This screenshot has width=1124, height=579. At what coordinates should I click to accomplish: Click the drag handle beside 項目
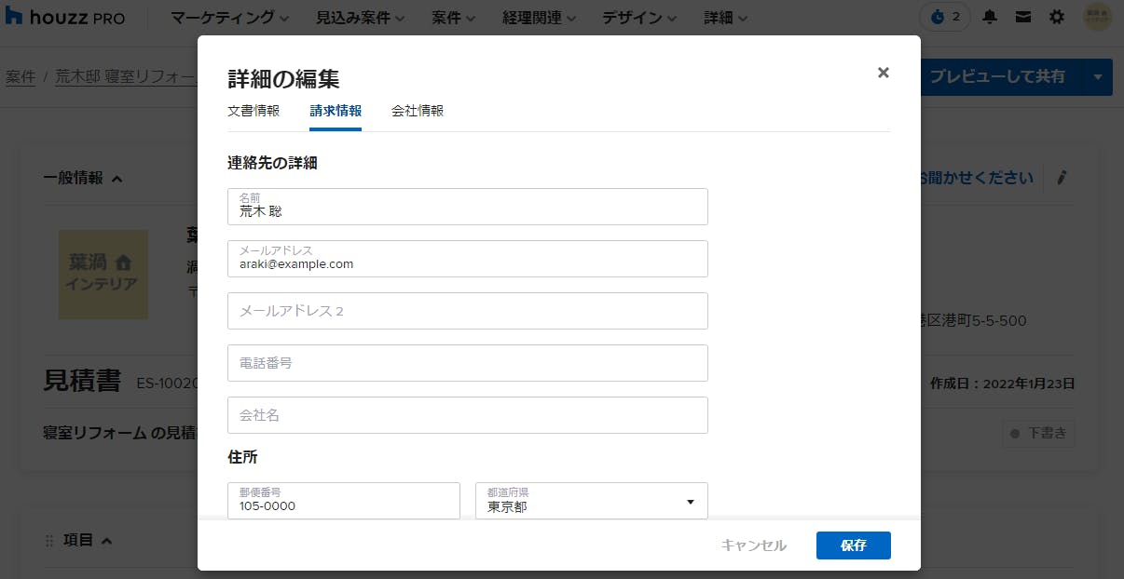[x=49, y=541]
